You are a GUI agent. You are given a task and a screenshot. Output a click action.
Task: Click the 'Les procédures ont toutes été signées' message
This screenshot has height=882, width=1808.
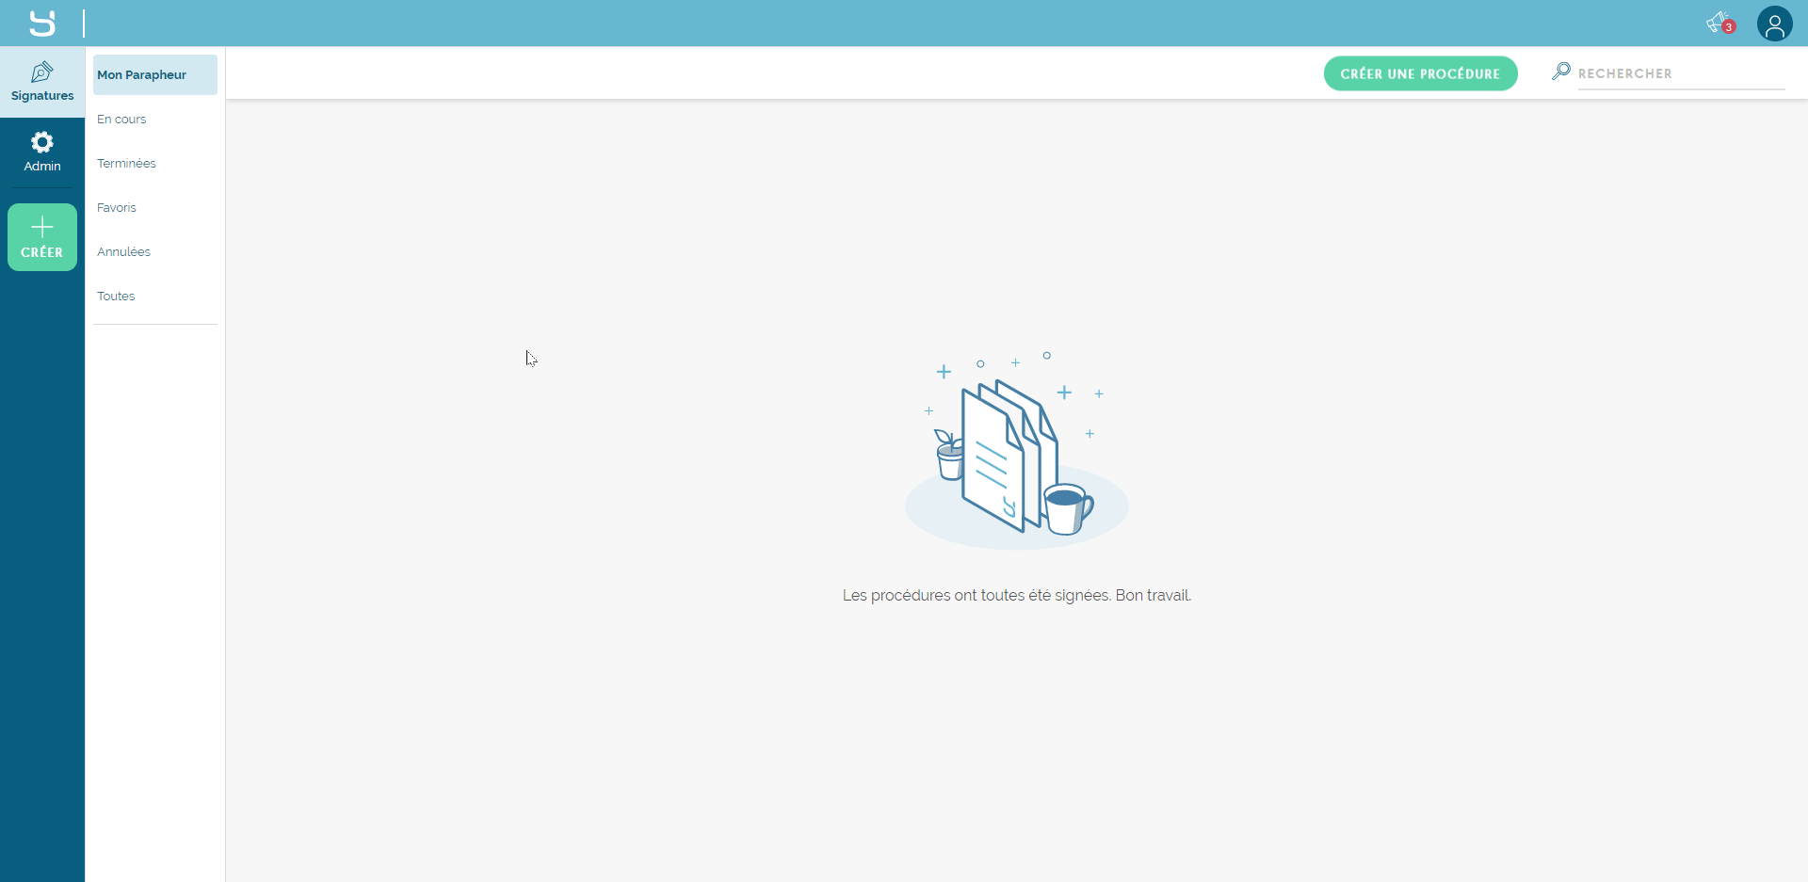tap(1016, 596)
